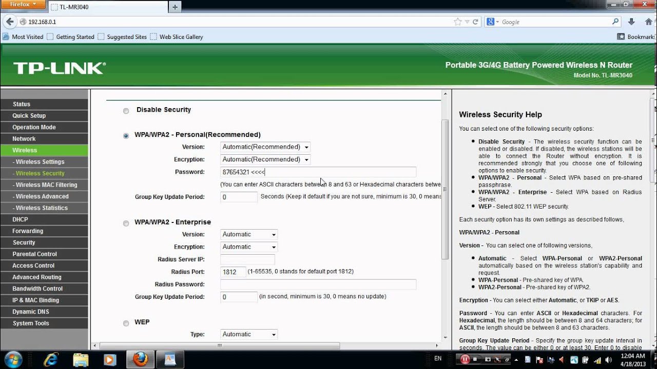Screen dimensions: 657x369
Task: Open Getting Started bookmark
Action: coord(71,37)
